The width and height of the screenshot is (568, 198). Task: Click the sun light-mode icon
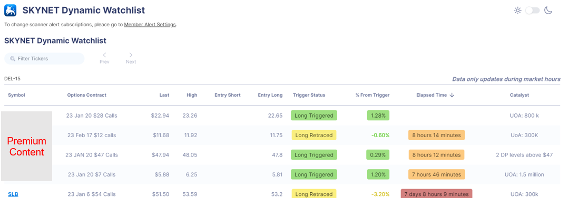point(517,11)
